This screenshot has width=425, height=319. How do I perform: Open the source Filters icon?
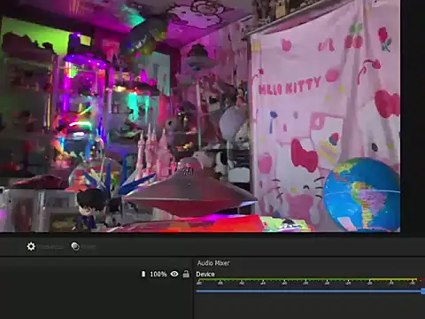coord(75,246)
